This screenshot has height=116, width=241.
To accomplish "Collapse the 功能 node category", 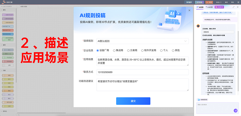I will [x=3, y=70].
